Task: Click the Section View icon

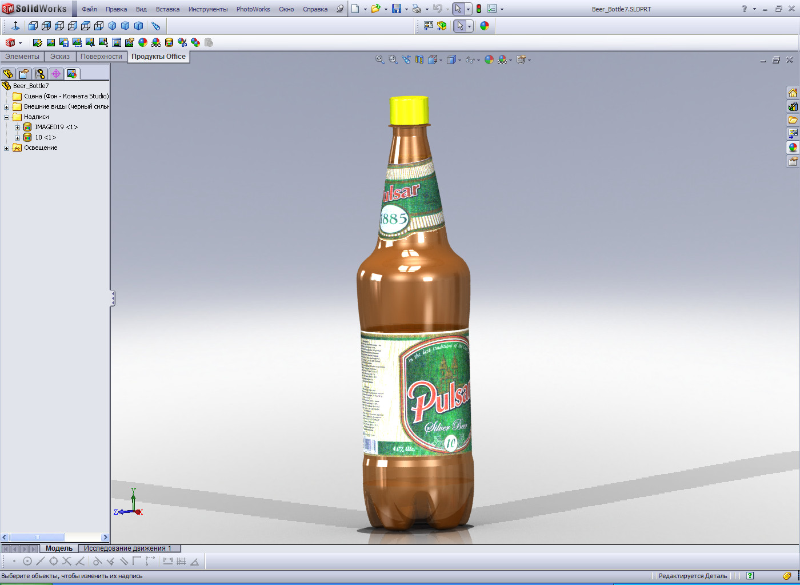Action: [419, 59]
